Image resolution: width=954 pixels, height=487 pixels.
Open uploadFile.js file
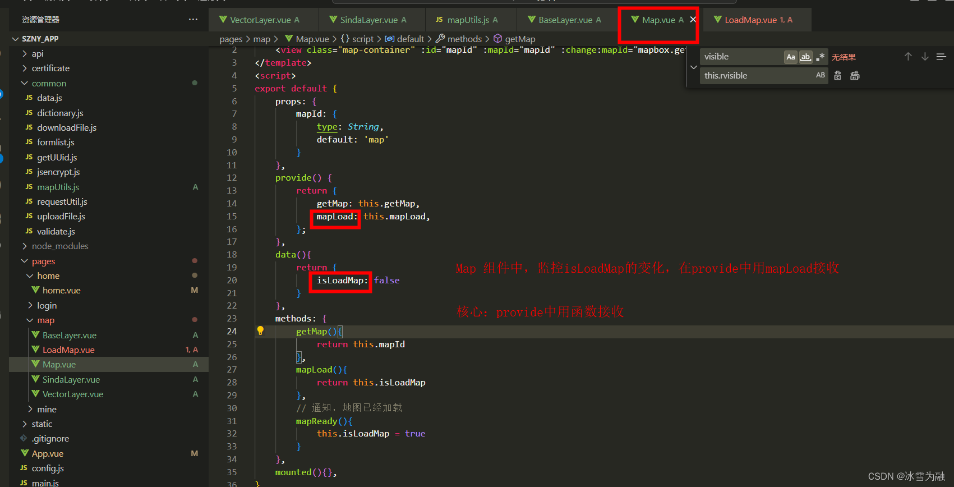click(61, 217)
